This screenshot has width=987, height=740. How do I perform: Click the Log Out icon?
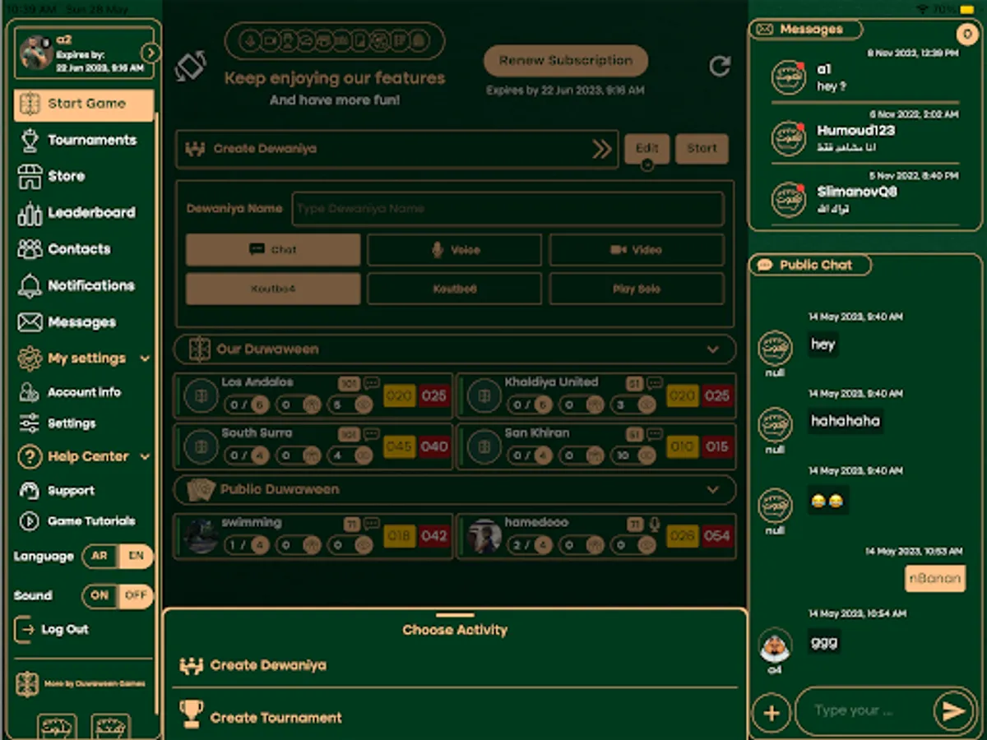pyautogui.click(x=25, y=630)
